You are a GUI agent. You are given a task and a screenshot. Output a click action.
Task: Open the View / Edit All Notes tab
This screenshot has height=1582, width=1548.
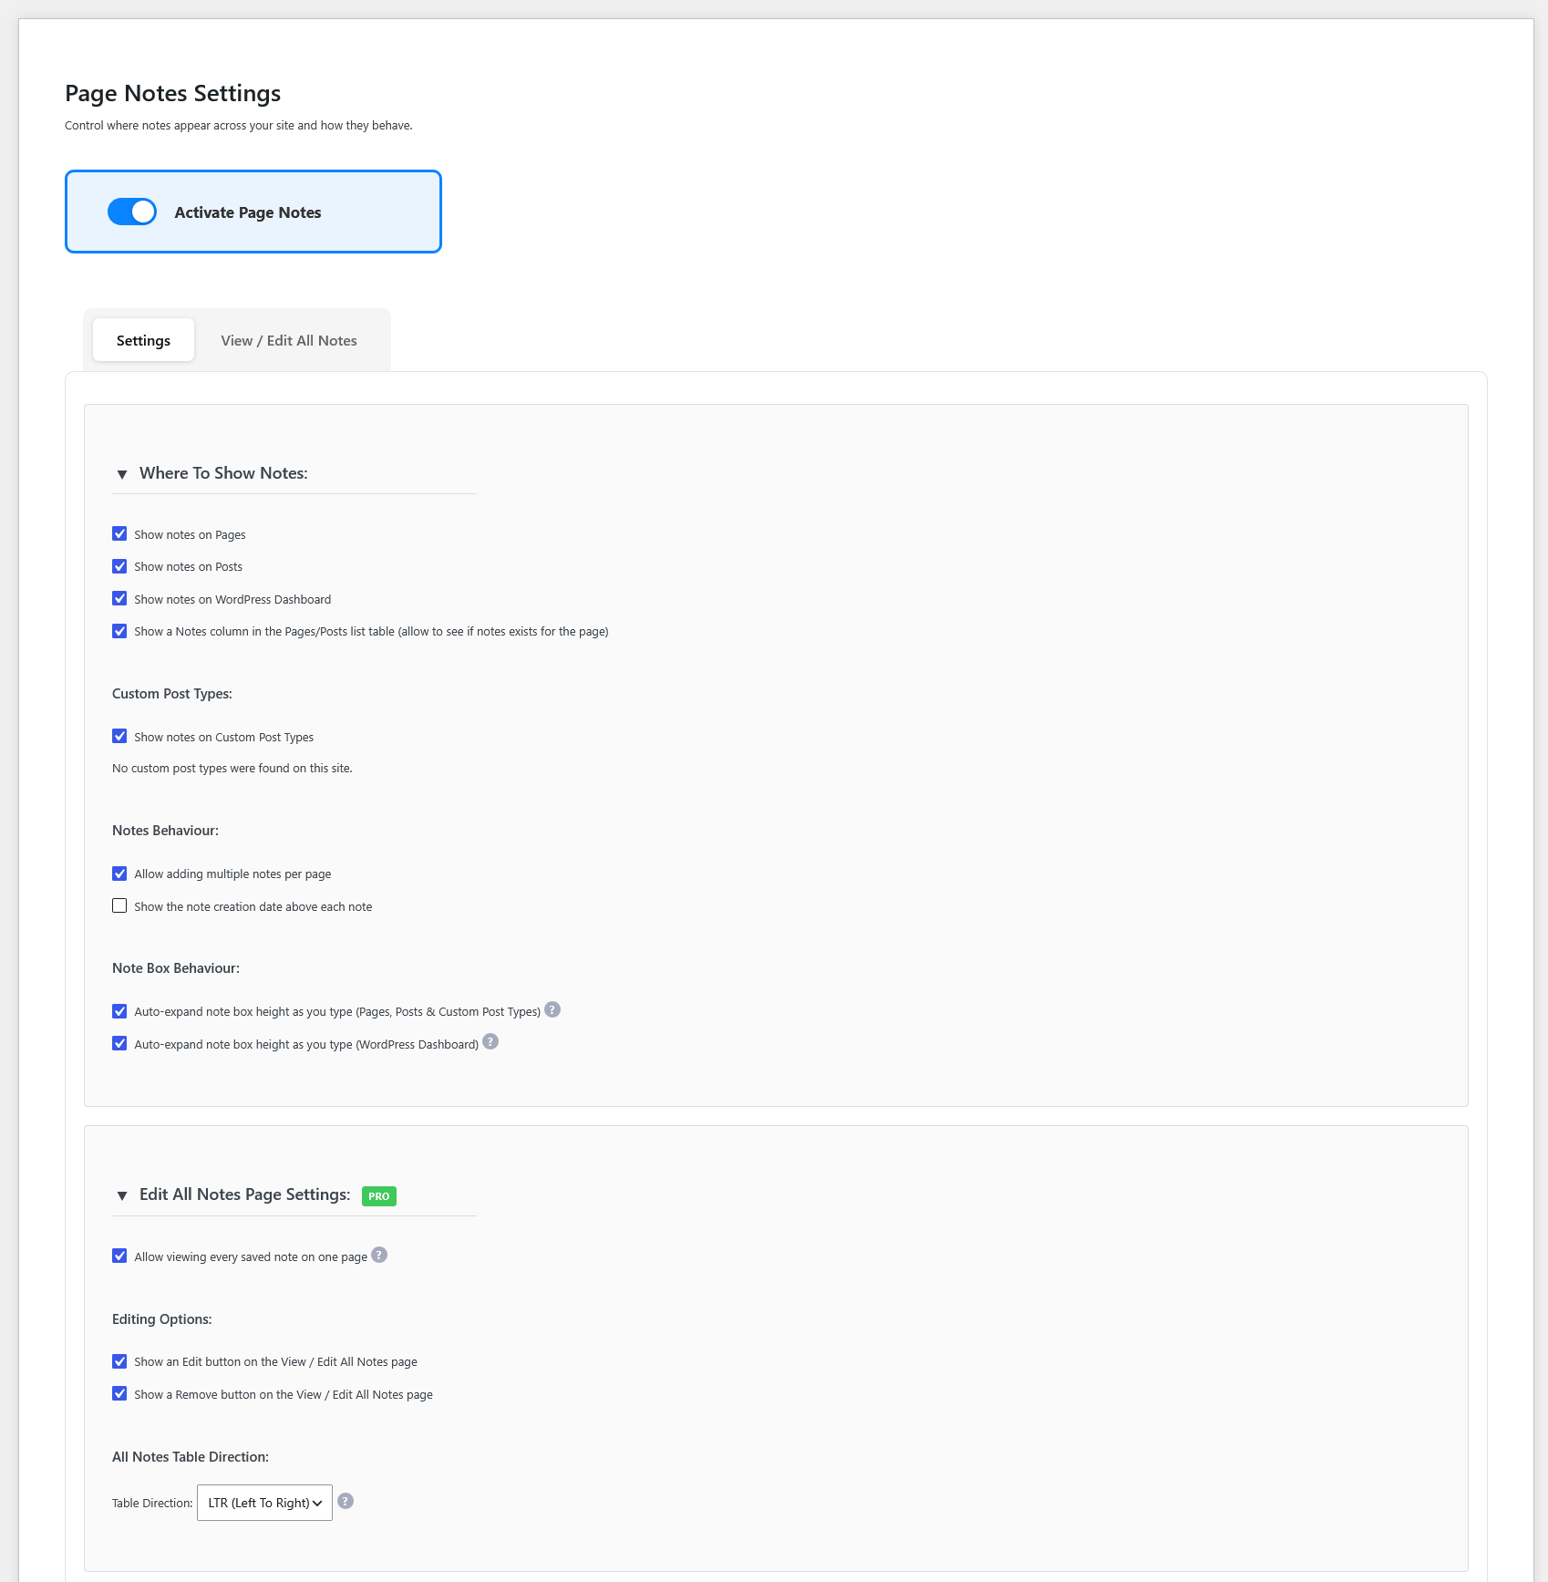coord(289,340)
